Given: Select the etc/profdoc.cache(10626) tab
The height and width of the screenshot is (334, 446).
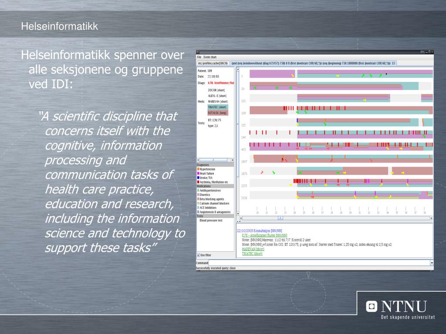Looking at the screenshot, I should coord(213,63).
